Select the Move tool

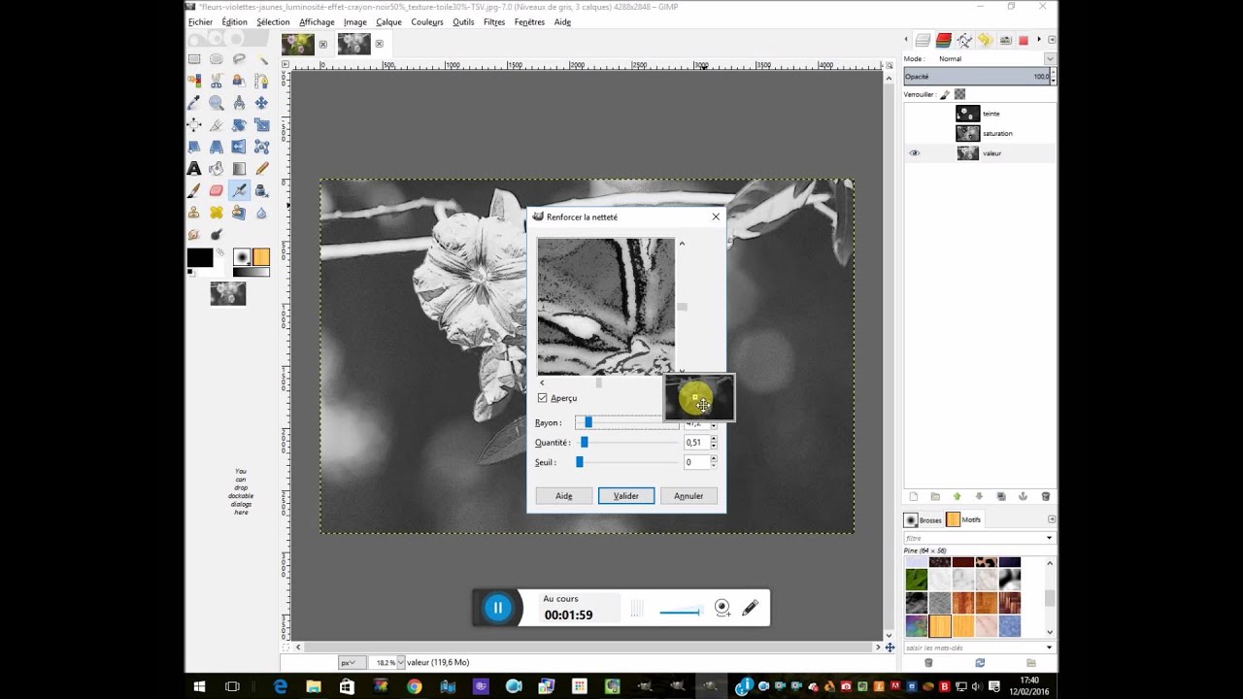pos(261,102)
